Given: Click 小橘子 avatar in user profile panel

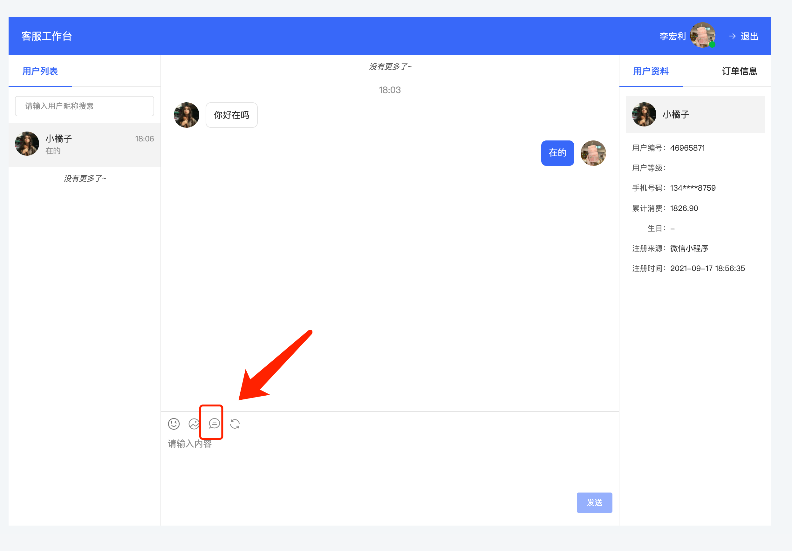Looking at the screenshot, I should pos(644,114).
